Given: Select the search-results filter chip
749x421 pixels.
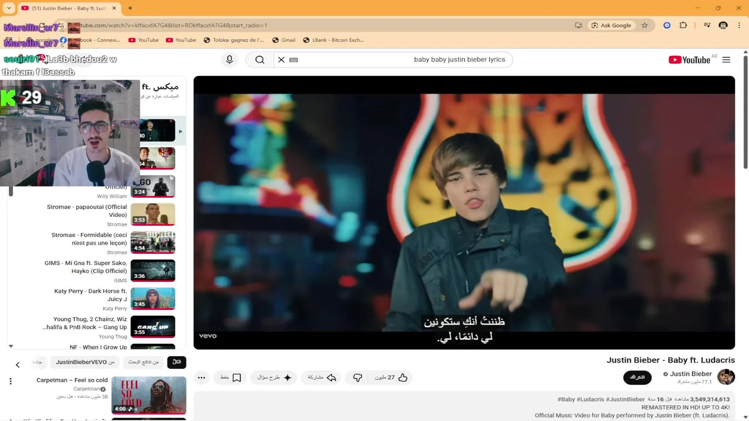Looking at the screenshot, I should [144, 362].
